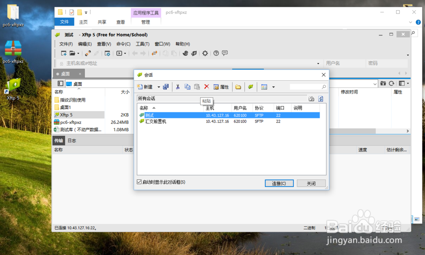This screenshot has height=255, width=425.
Task: Open the terminal icon dropdown arrow
Action: click(125, 54)
